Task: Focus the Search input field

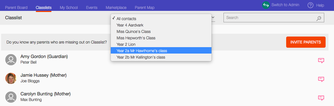Action: pos(274,18)
